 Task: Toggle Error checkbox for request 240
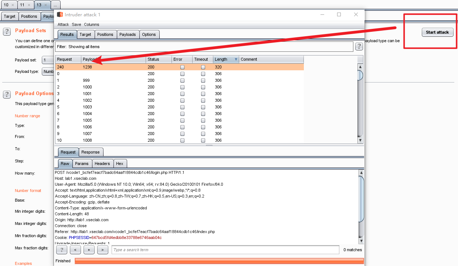pos(182,67)
